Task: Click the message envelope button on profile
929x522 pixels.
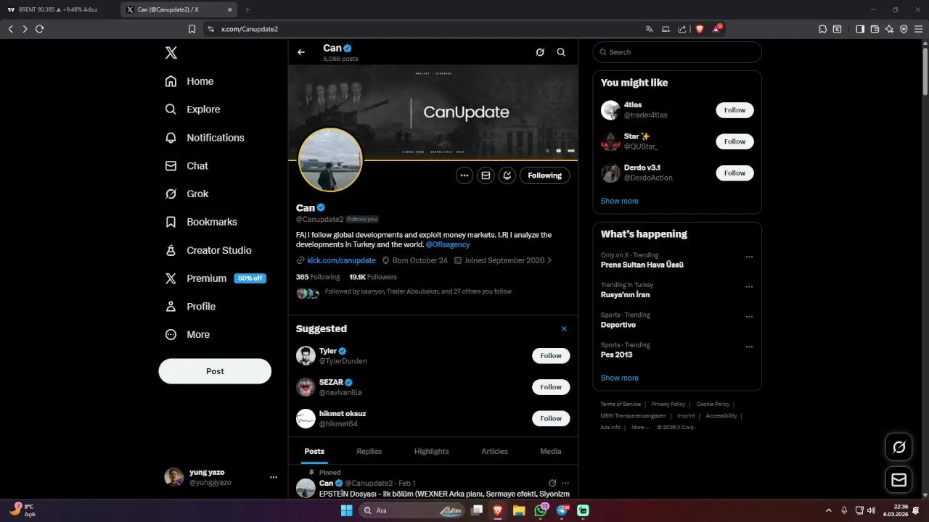Action: tap(486, 175)
